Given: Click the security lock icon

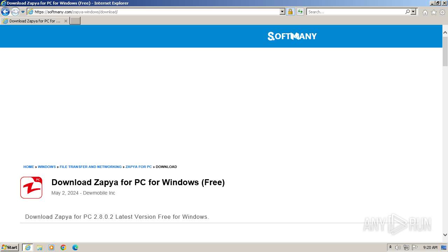Looking at the screenshot, I should (290, 12).
